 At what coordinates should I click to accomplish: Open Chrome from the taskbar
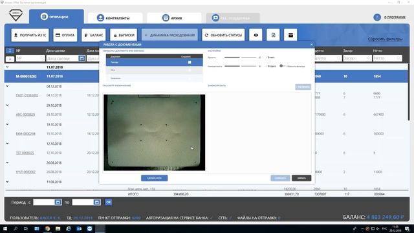47,228
